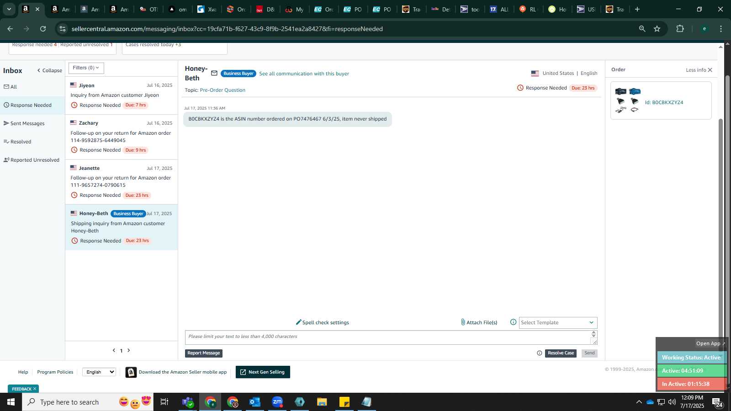Show hidden system tray icons
This screenshot has width=731, height=411.
(639, 402)
